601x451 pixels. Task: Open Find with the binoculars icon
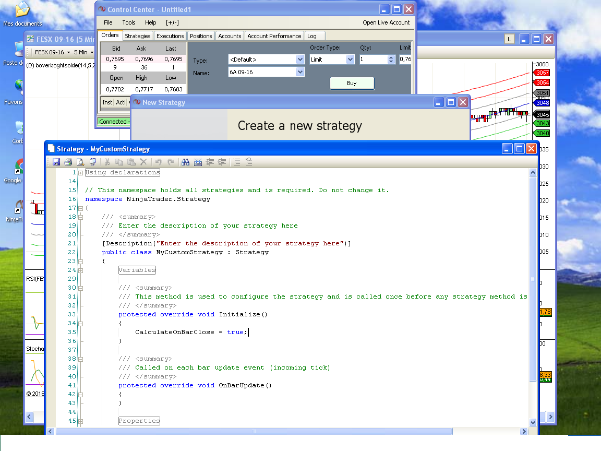186,162
